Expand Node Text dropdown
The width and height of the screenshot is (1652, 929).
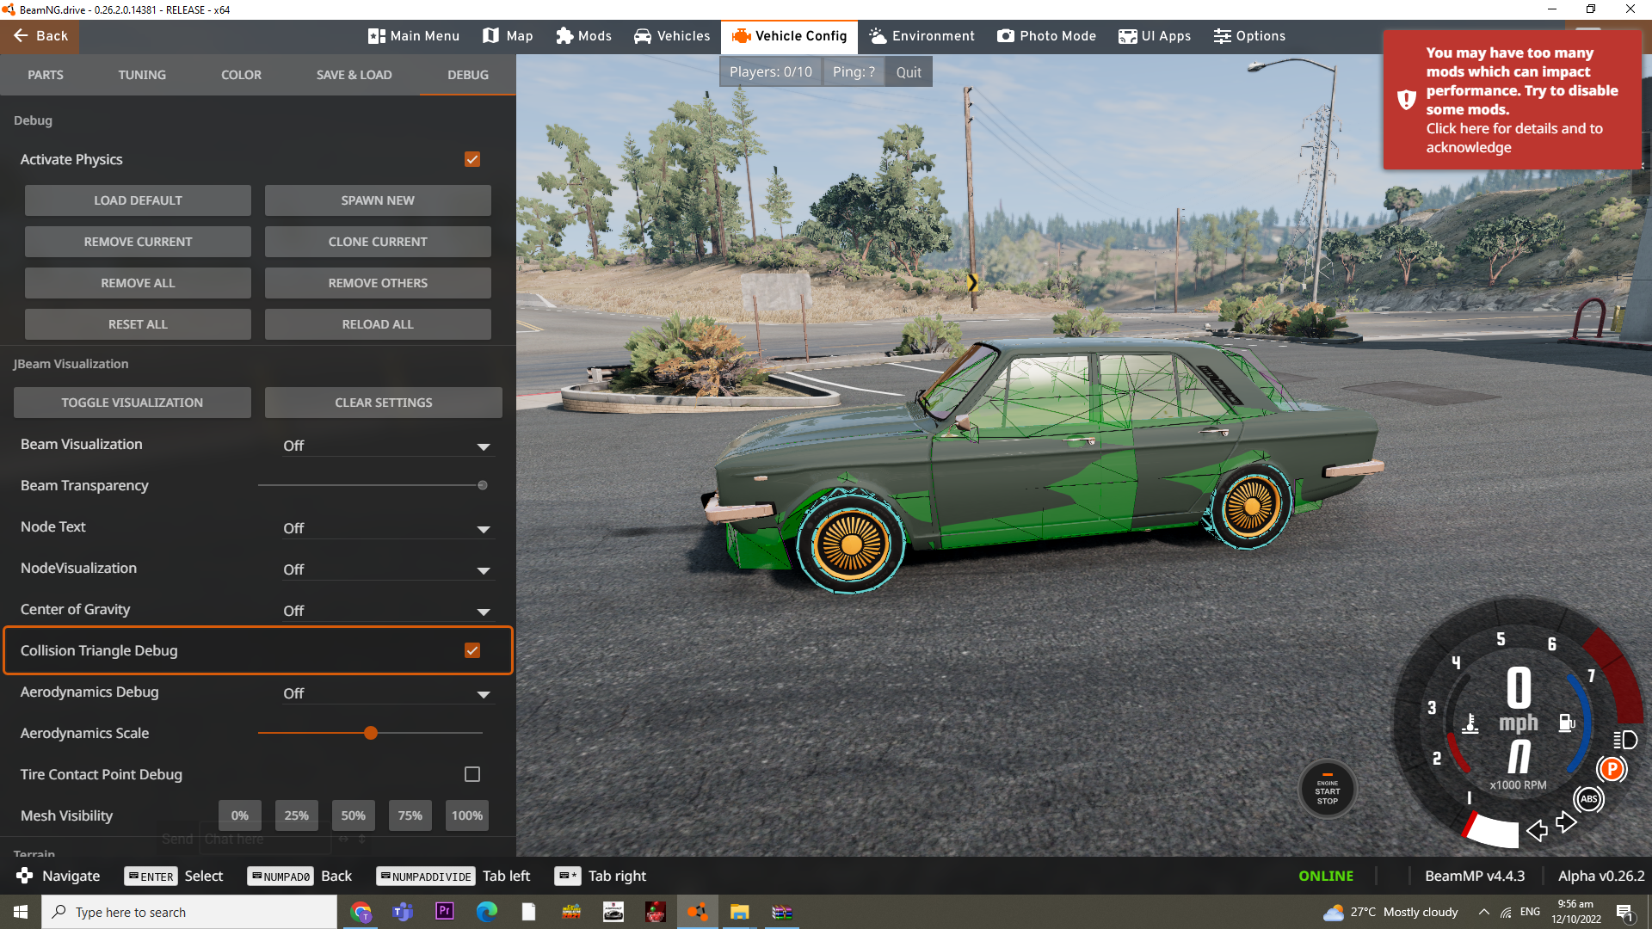[387, 528]
